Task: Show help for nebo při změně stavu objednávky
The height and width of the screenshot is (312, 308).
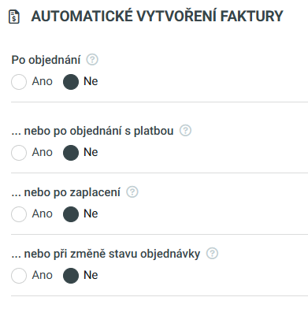Action: (x=212, y=254)
